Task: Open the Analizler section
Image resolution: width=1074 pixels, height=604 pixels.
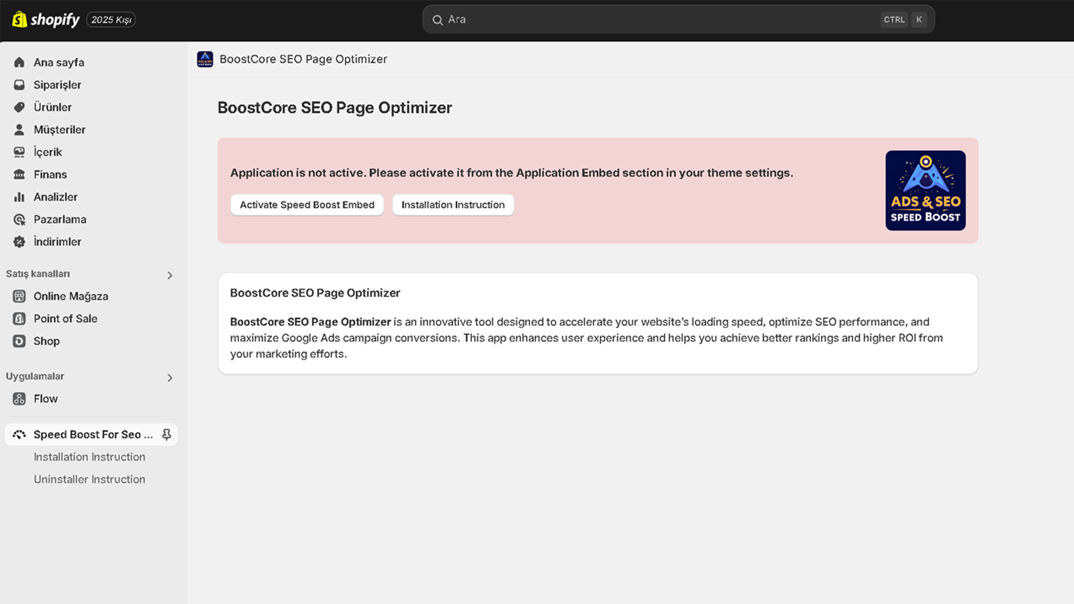Action: click(57, 197)
